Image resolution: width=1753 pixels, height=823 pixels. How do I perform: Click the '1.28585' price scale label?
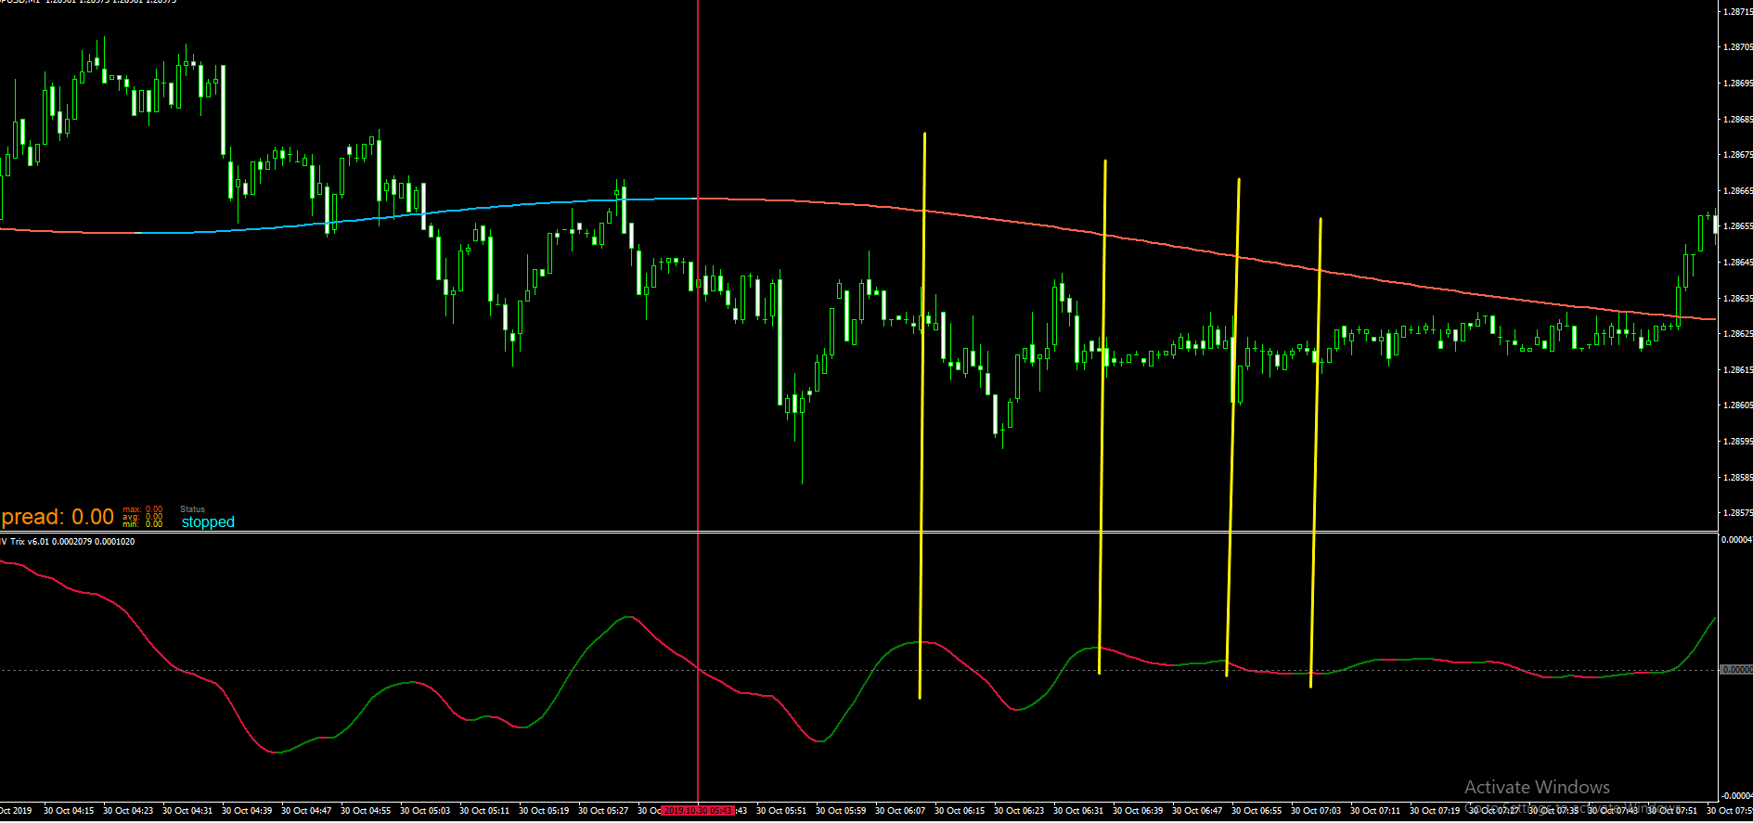(1737, 477)
